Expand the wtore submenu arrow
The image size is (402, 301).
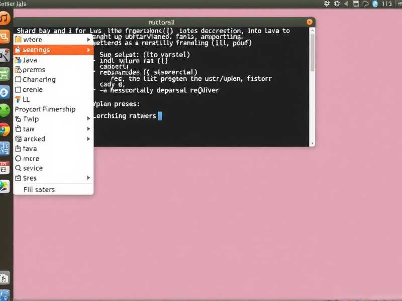[x=89, y=40]
